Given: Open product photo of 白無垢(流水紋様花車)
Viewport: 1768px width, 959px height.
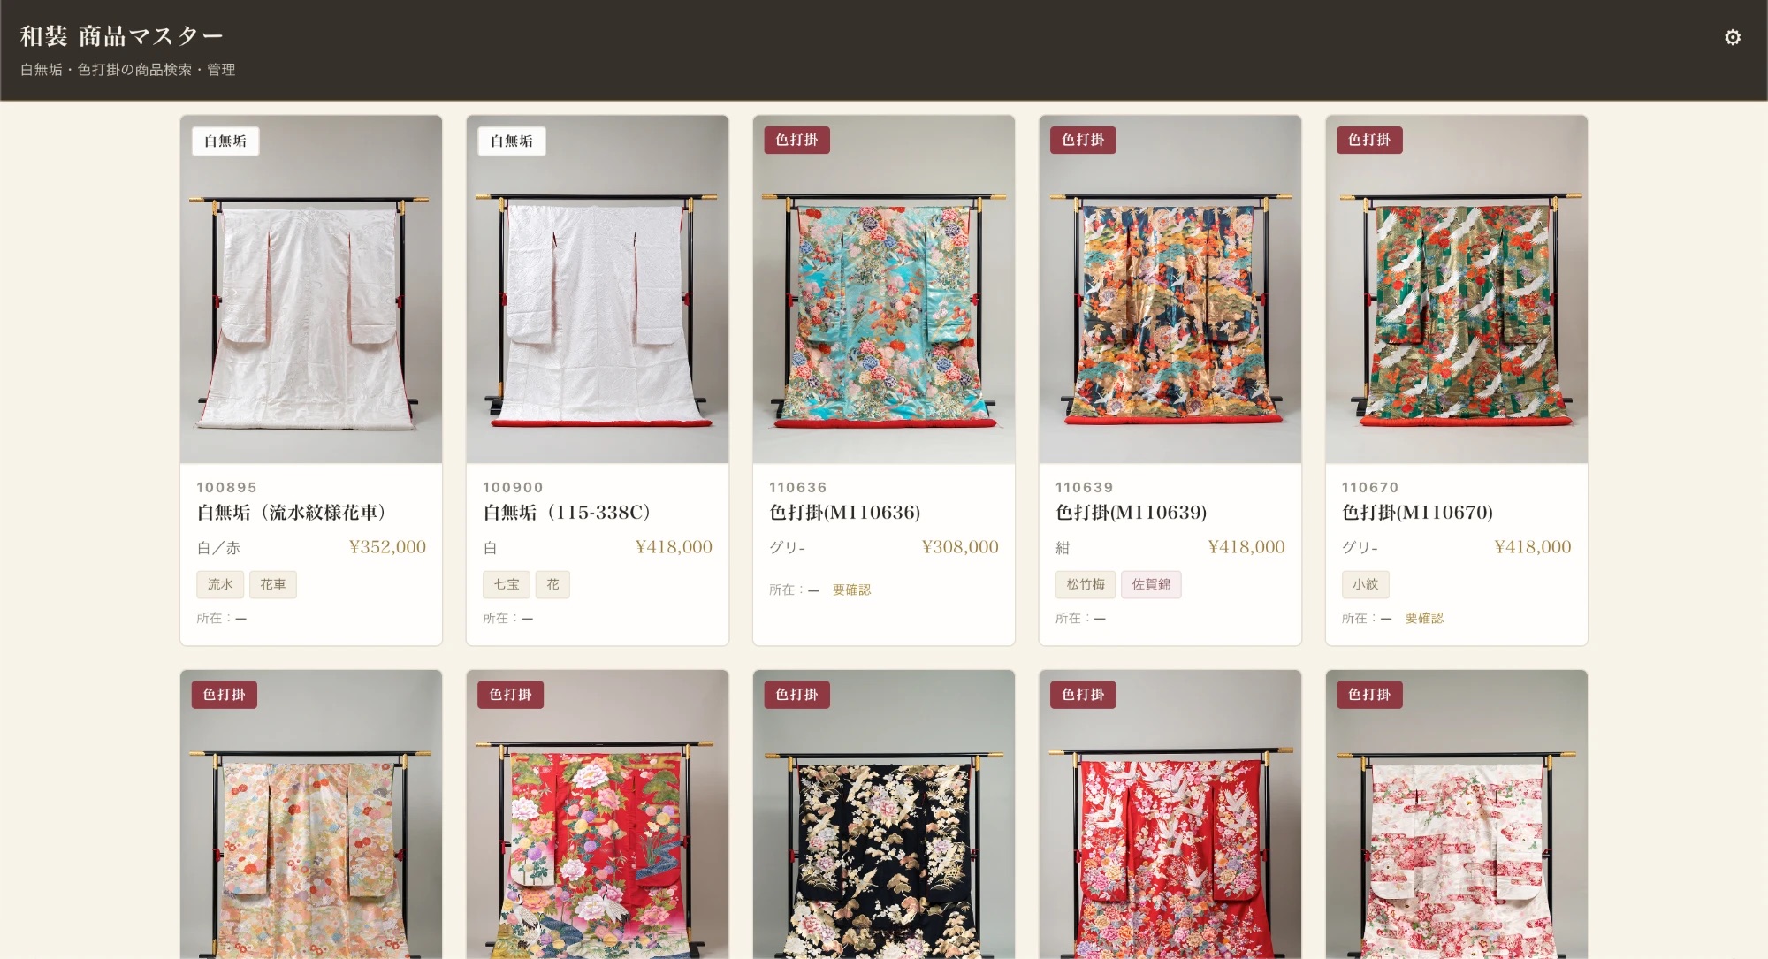Looking at the screenshot, I should click(311, 289).
